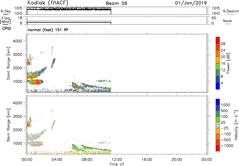This screenshot has width=239, height=166.
Task: Click the 4000 tick in the power panel
Action: coord(18,41)
